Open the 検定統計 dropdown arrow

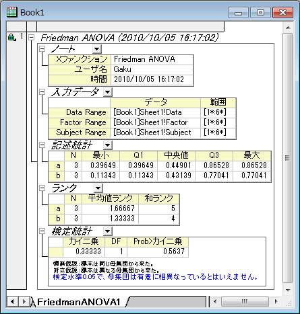coord(108,231)
